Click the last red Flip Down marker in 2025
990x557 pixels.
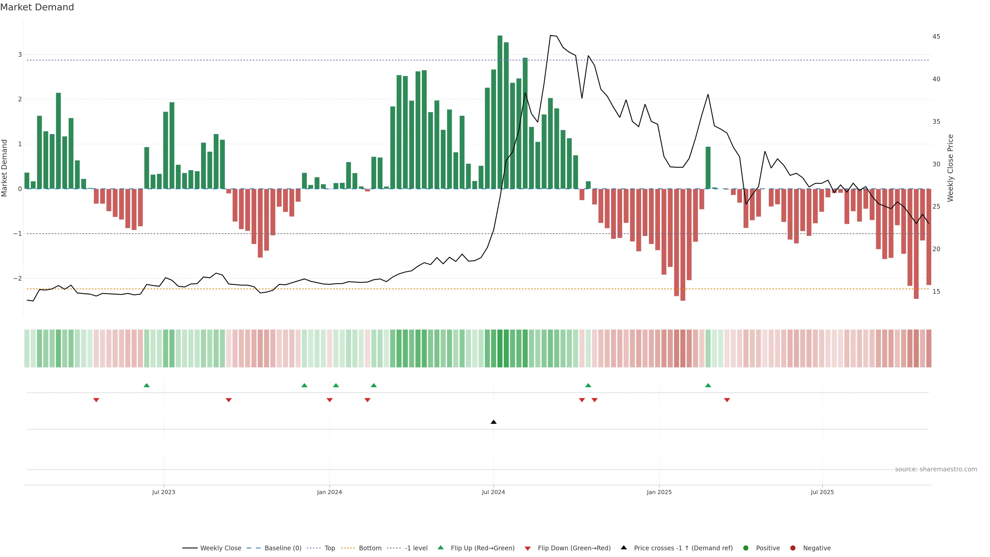pos(727,400)
